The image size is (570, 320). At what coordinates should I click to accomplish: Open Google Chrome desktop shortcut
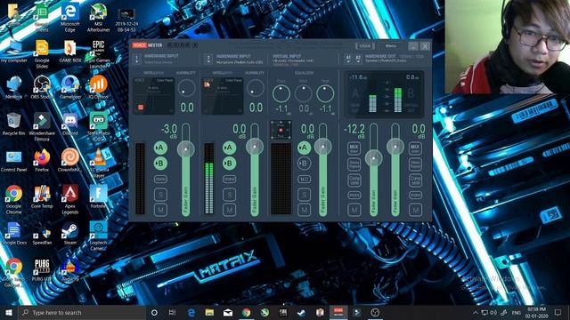click(13, 199)
